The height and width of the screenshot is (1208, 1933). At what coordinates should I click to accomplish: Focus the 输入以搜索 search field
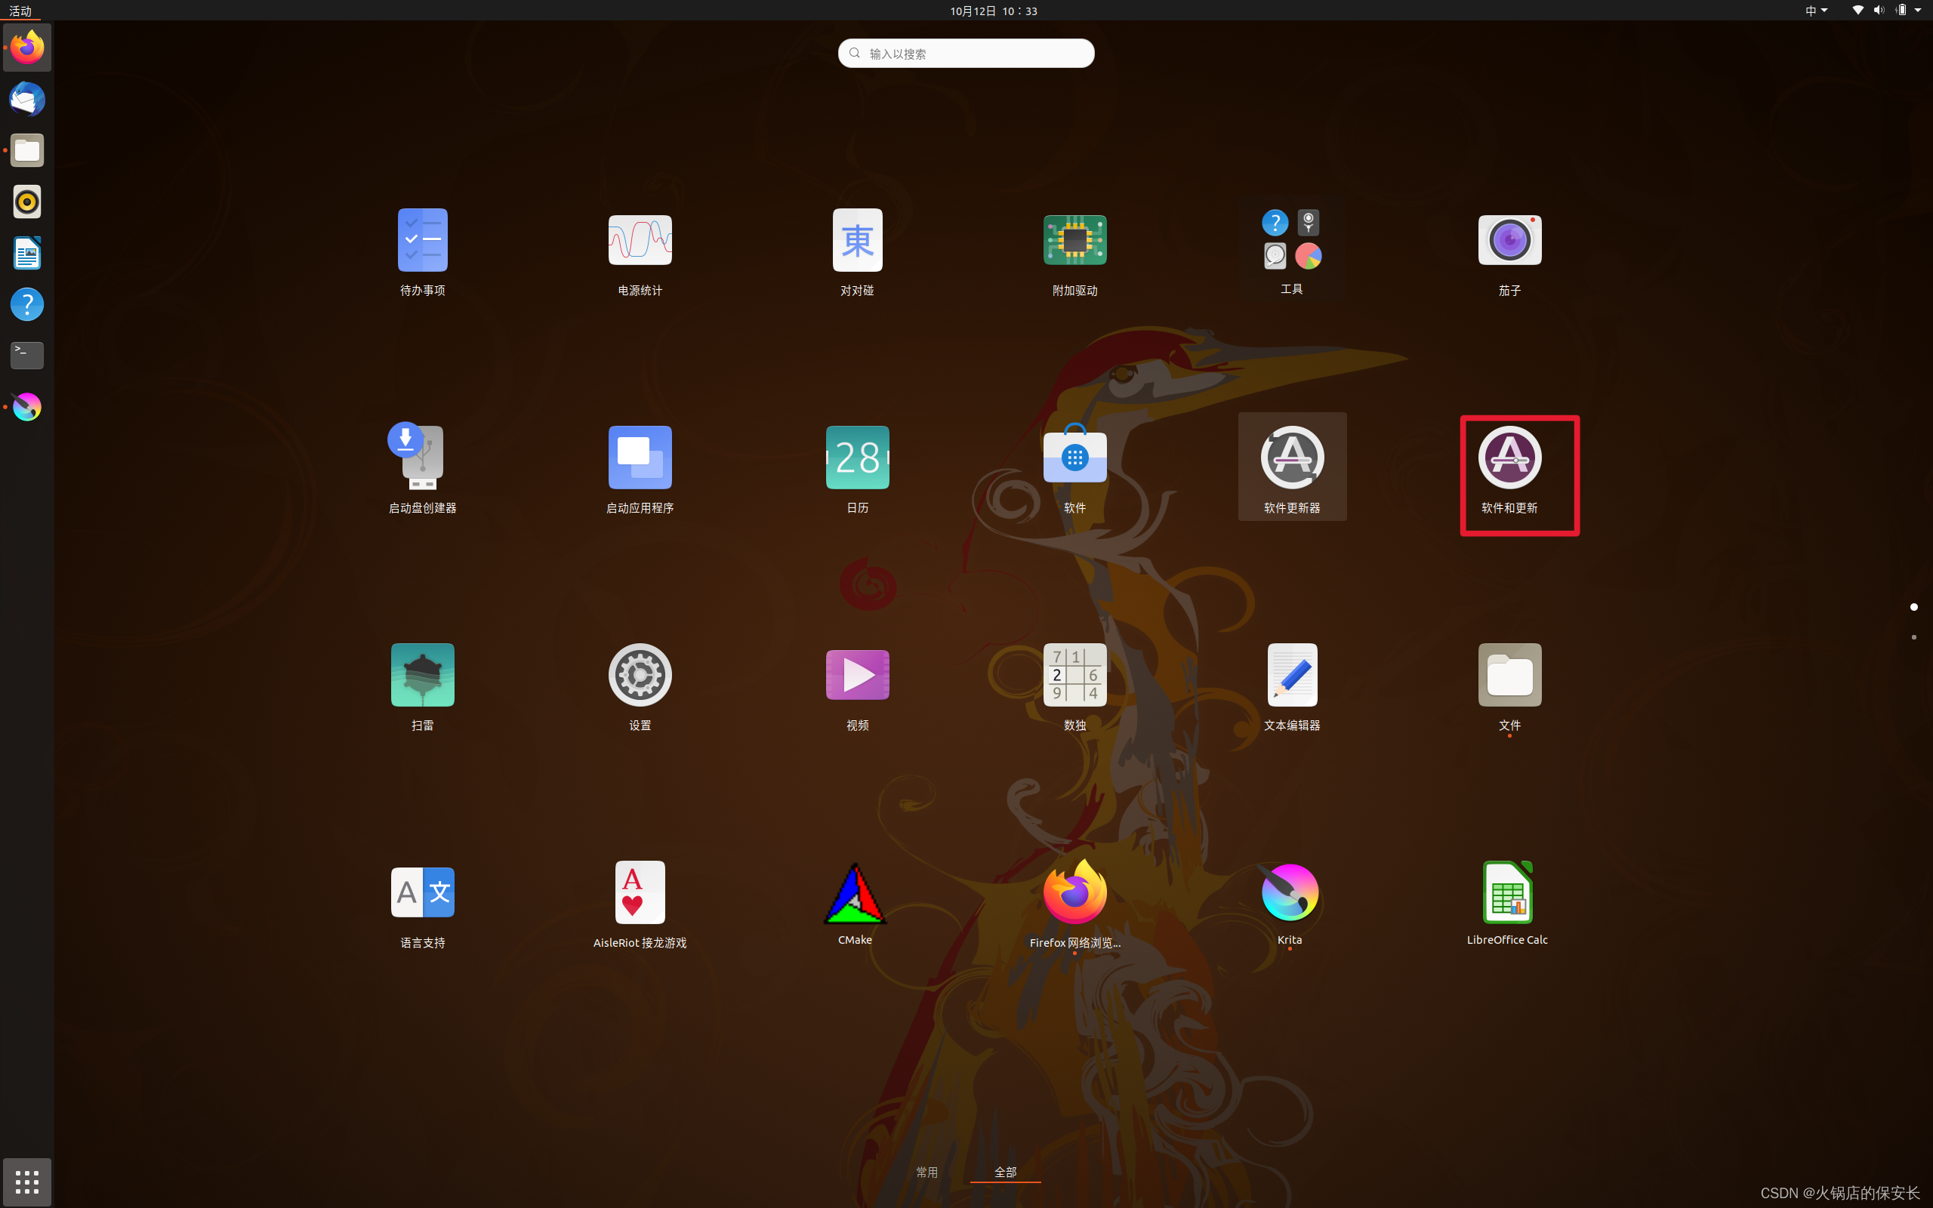tap(966, 54)
